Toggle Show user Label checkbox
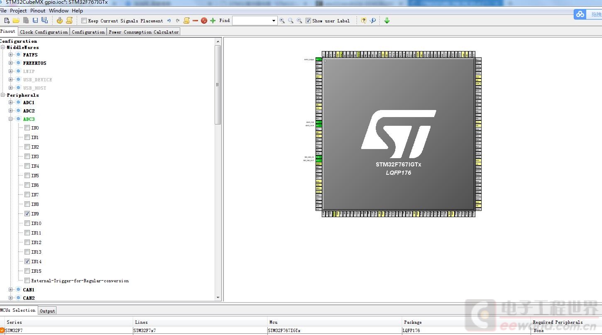Screen dimensions: 602x335 point(308,20)
